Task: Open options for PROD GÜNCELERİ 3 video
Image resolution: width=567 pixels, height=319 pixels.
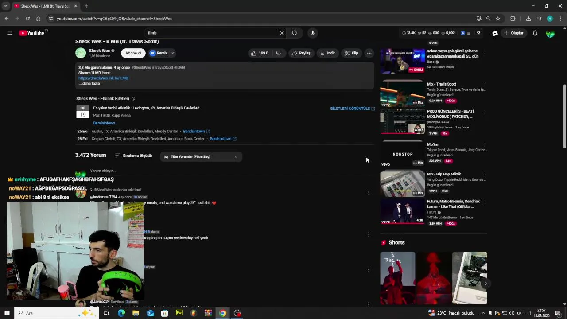Action: pos(485,112)
